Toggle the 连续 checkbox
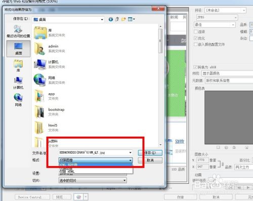The image size is (253, 201). tap(196, 31)
